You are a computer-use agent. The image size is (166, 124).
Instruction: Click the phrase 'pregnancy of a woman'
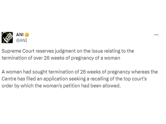coord(96,58)
